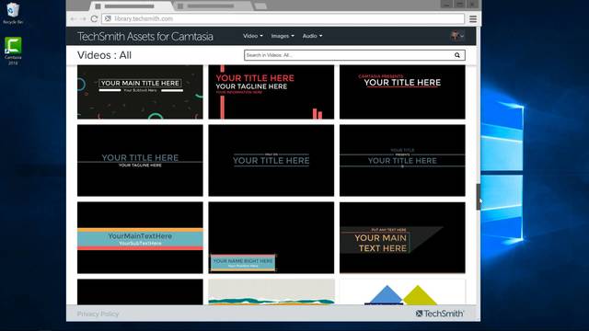Open the Camtasia 2018 desktop shortcut
The height and width of the screenshot is (331, 589).
13,51
